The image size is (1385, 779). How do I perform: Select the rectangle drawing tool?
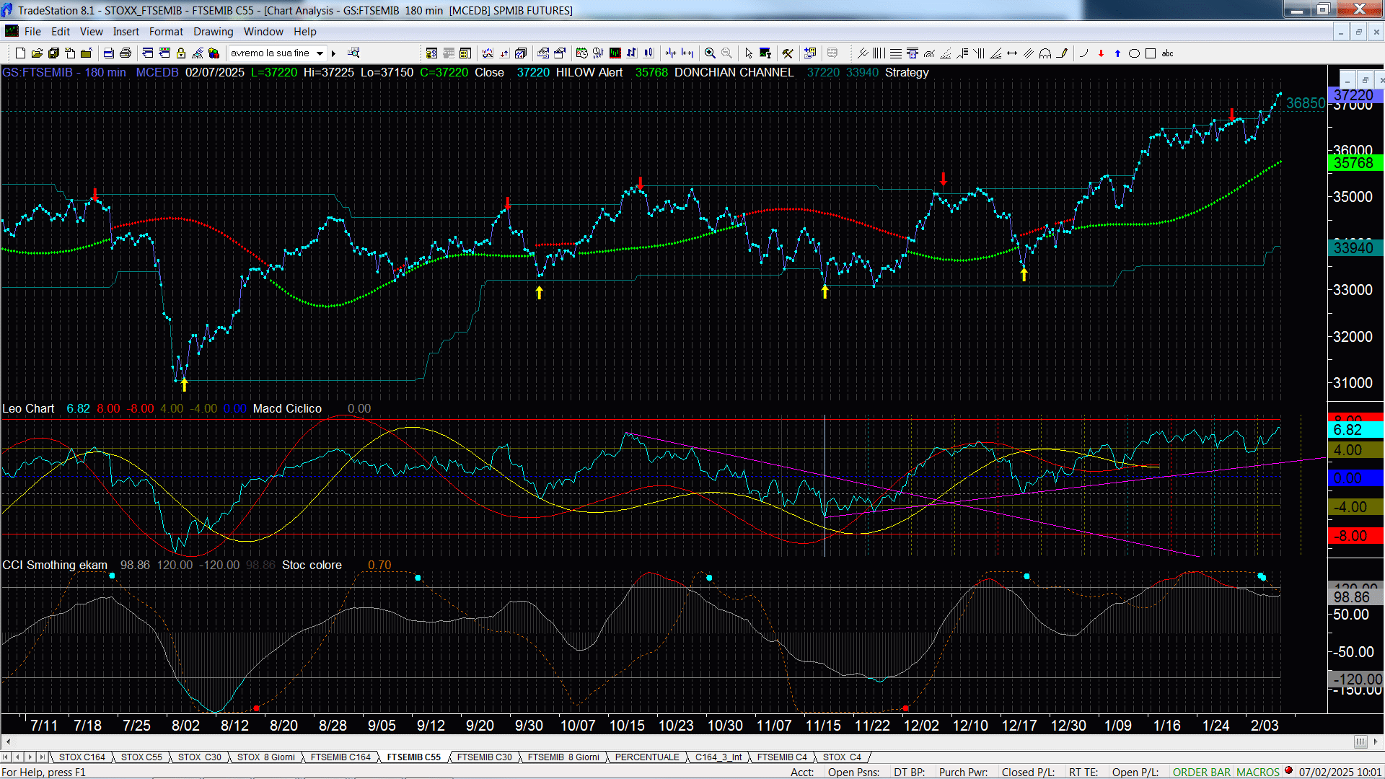coord(1151,53)
